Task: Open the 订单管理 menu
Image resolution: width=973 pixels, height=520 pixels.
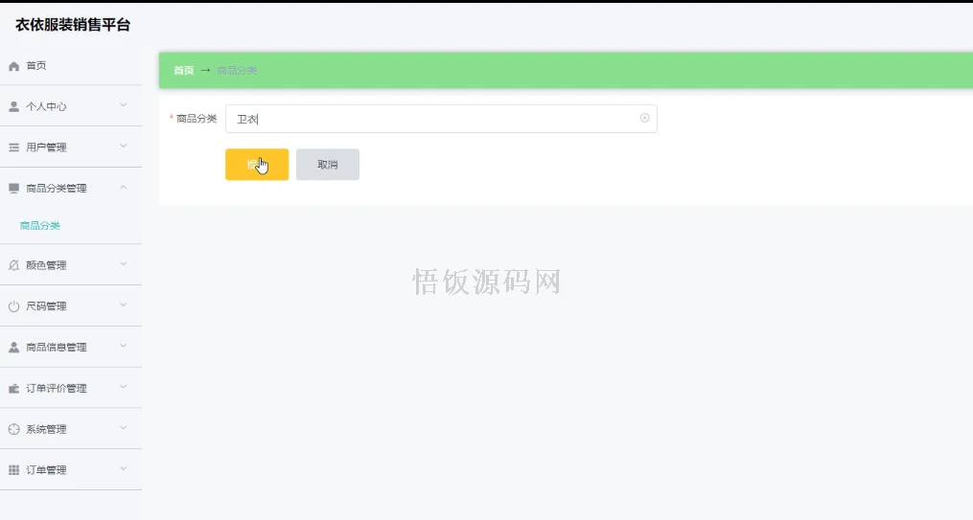Action: pos(71,470)
